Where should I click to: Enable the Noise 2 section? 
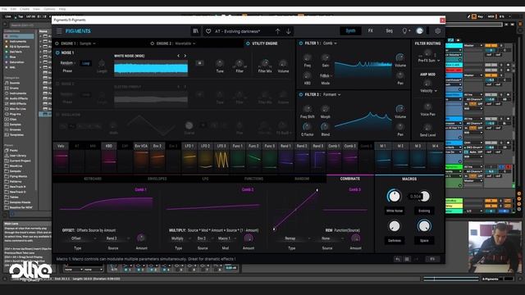[57, 84]
